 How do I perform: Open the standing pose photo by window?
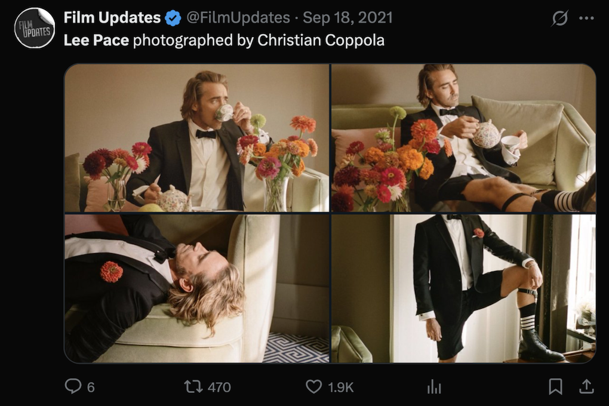click(463, 289)
